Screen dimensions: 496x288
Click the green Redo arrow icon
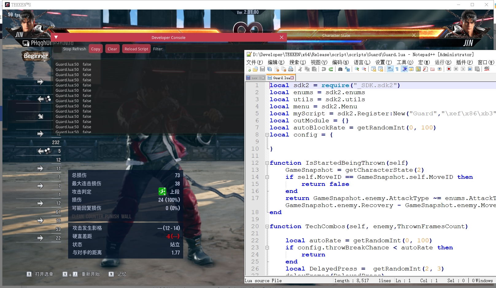click(x=331, y=69)
